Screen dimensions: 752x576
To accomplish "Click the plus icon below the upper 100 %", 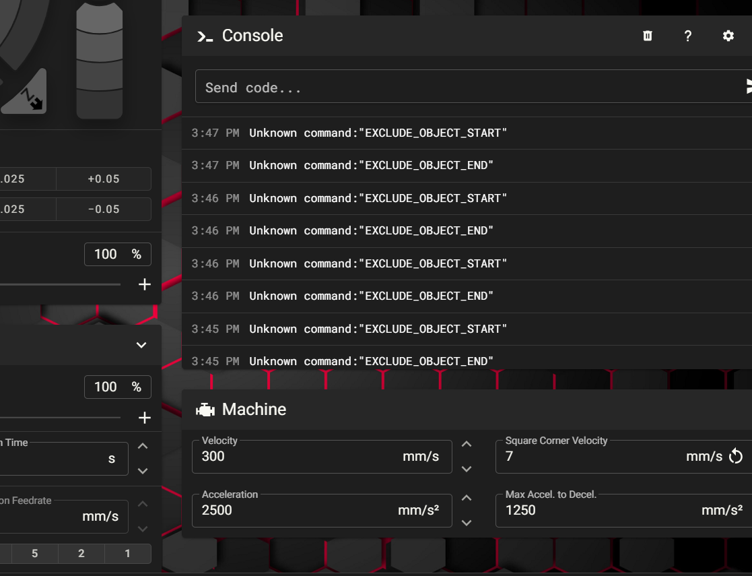I will (x=144, y=285).
